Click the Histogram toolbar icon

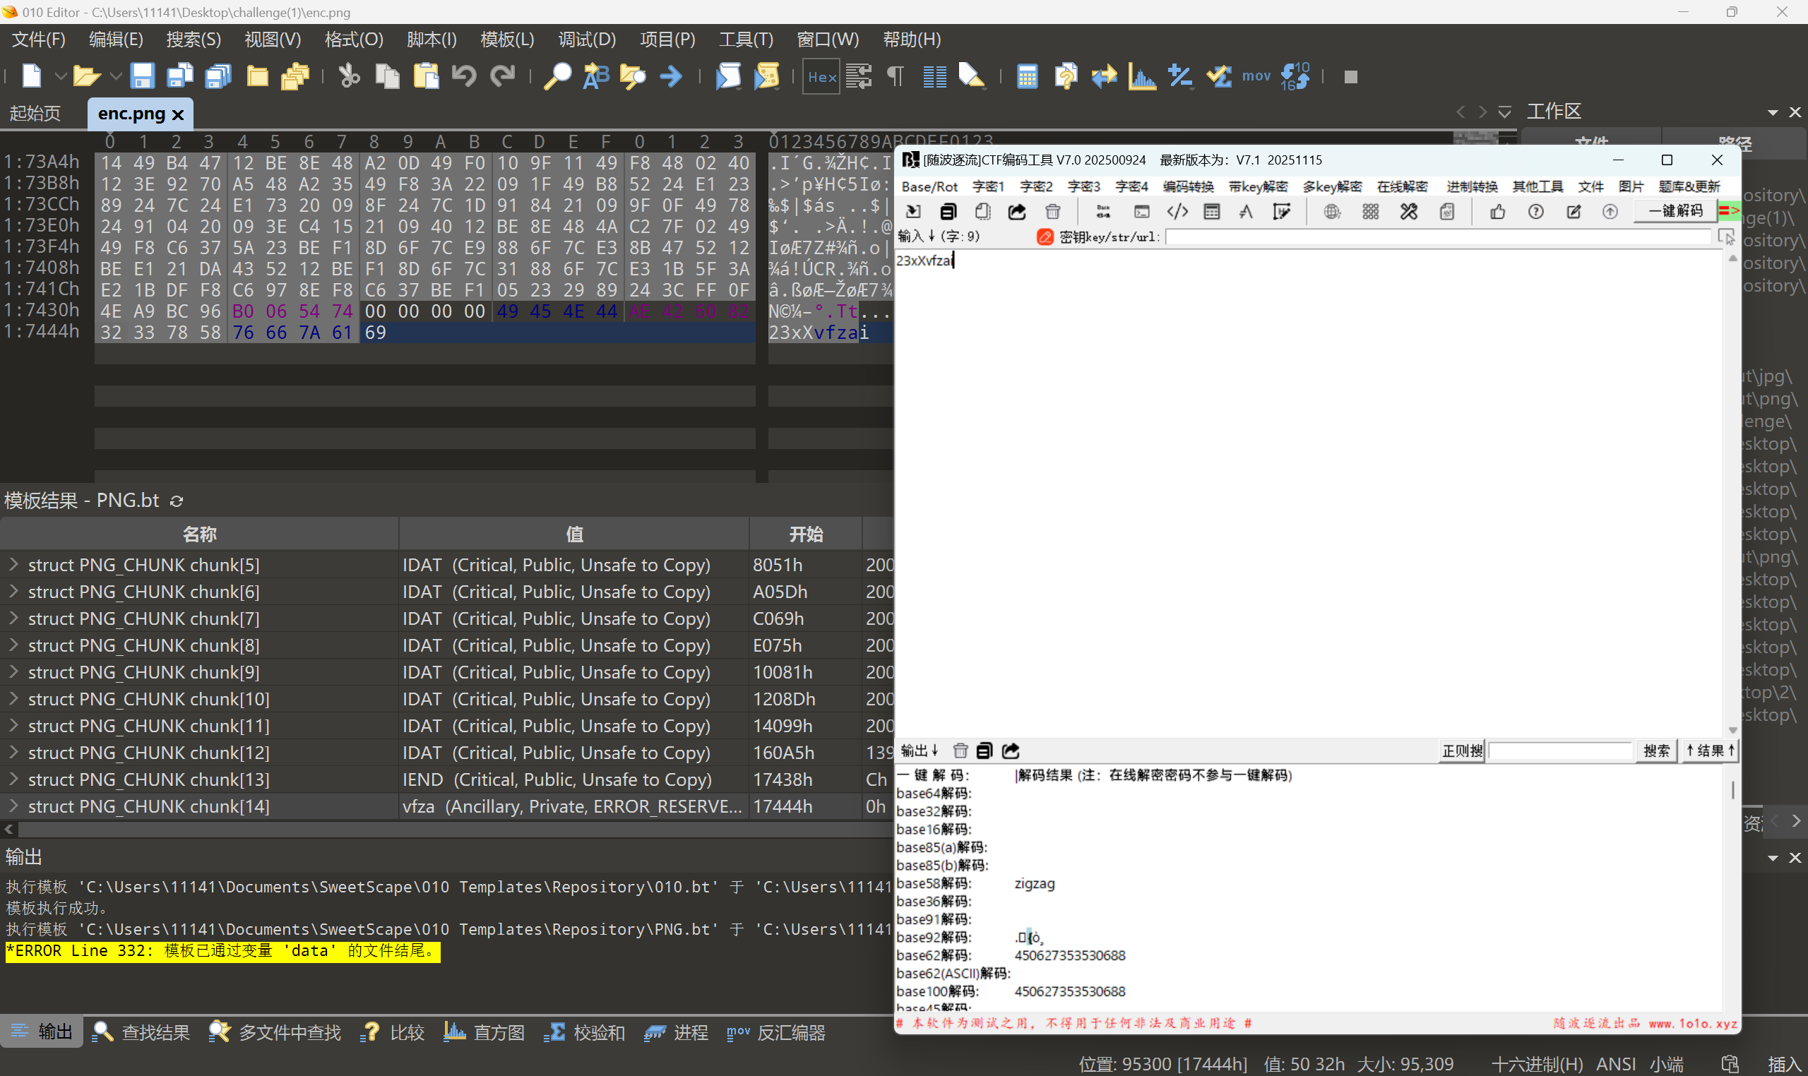(1141, 76)
